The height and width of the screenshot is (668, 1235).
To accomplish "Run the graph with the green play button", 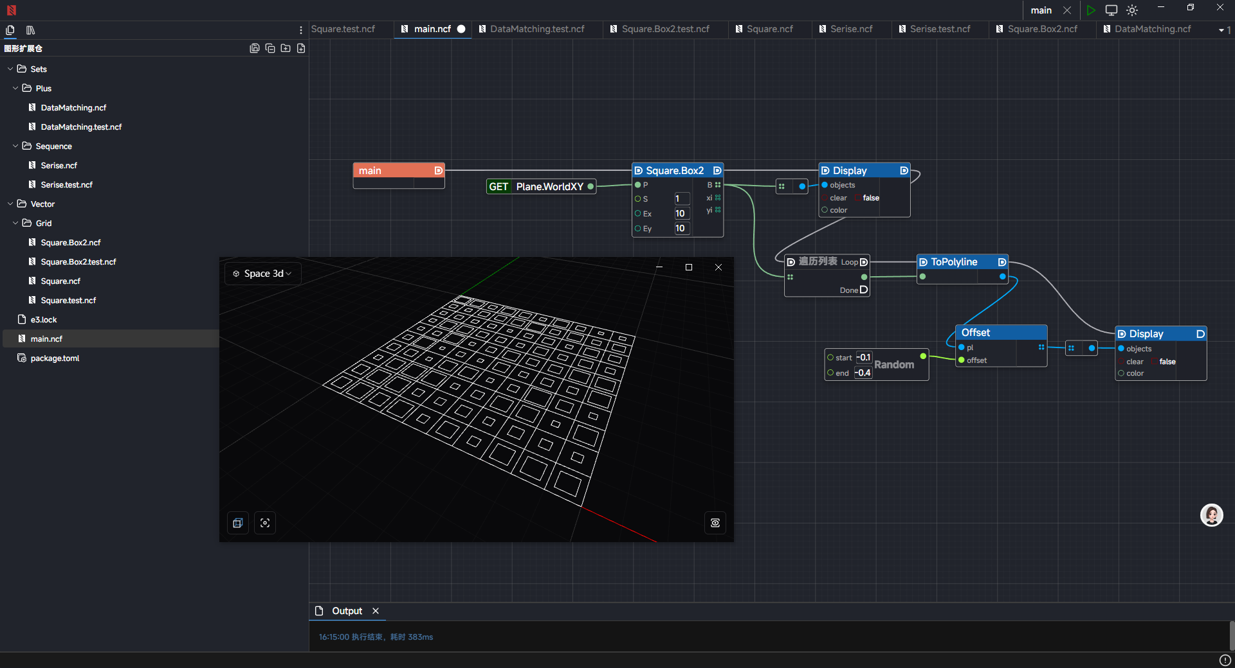I will point(1090,10).
